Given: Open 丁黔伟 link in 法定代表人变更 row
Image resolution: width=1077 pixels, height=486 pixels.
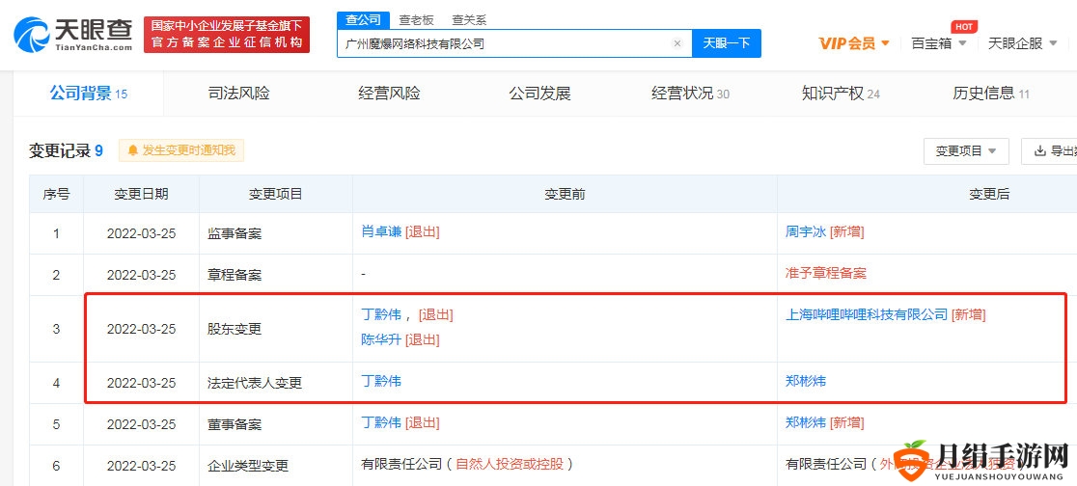Looking at the screenshot, I should (381, 380).
